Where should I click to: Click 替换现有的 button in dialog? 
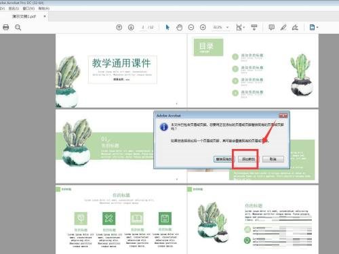(224, 159)
